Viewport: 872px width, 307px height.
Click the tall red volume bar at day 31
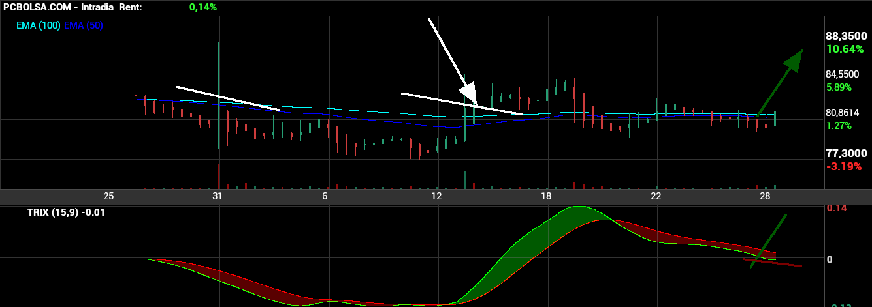[218, 176]
